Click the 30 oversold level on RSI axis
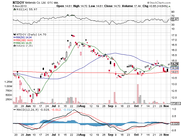Viewport: 181px width, 137px height. tap(173, 25)
